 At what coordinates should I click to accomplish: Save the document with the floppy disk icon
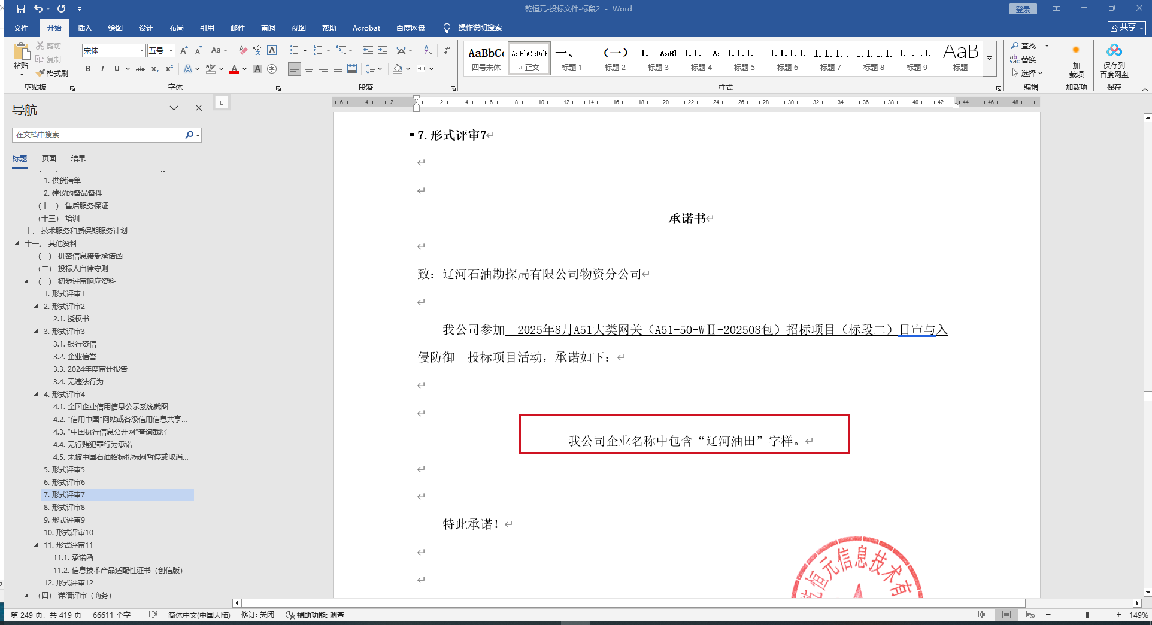(x=21, y=9)
